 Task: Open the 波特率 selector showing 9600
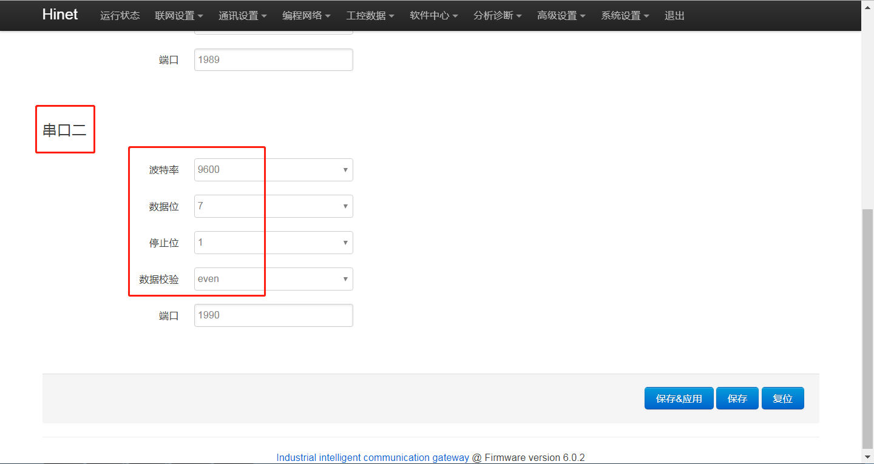pyautogui.click(x=273, y=170)
